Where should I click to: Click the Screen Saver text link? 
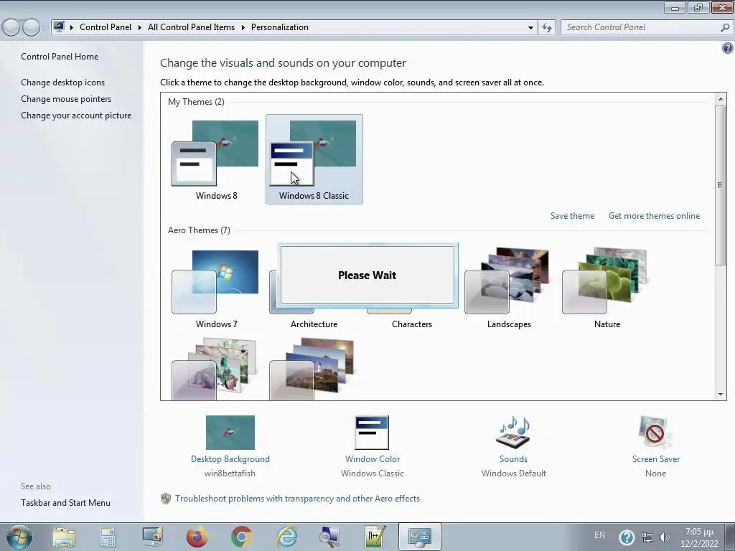tap(656, 459)
